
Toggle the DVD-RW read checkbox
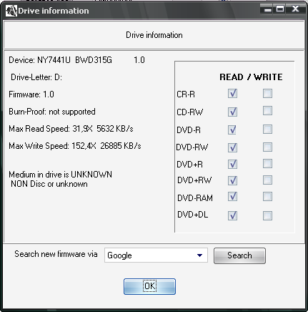pyautogui.click(x=232, y=147)
